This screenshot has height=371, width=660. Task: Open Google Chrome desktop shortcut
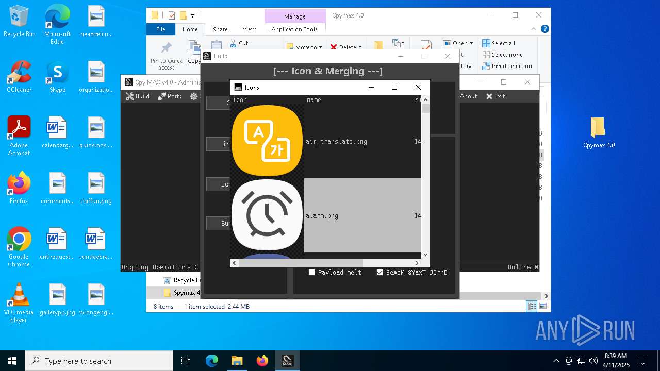tap(19, 247)
